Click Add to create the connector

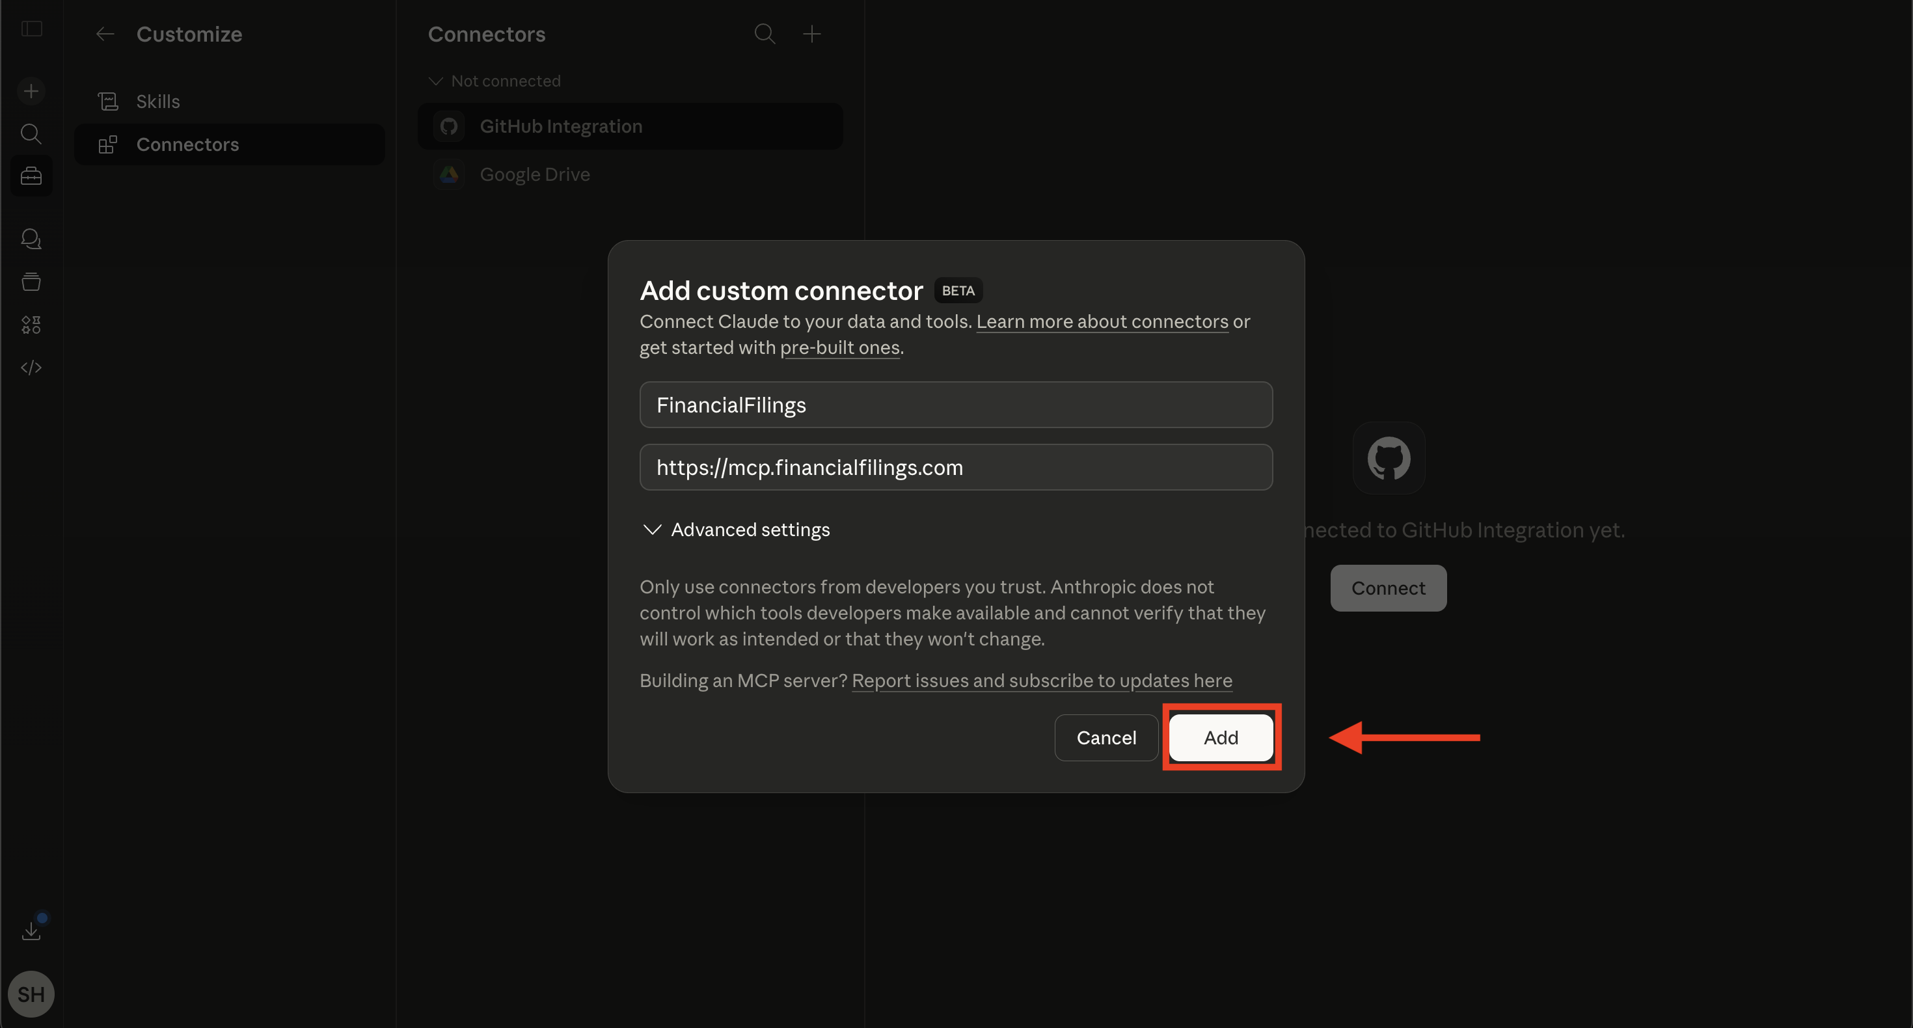(x=1221, y=738)
